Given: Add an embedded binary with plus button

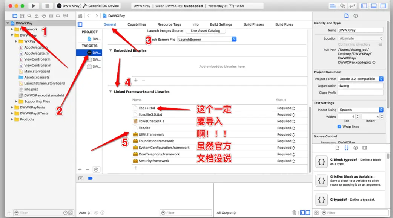Looking at the screenshot, I should 136,80.
